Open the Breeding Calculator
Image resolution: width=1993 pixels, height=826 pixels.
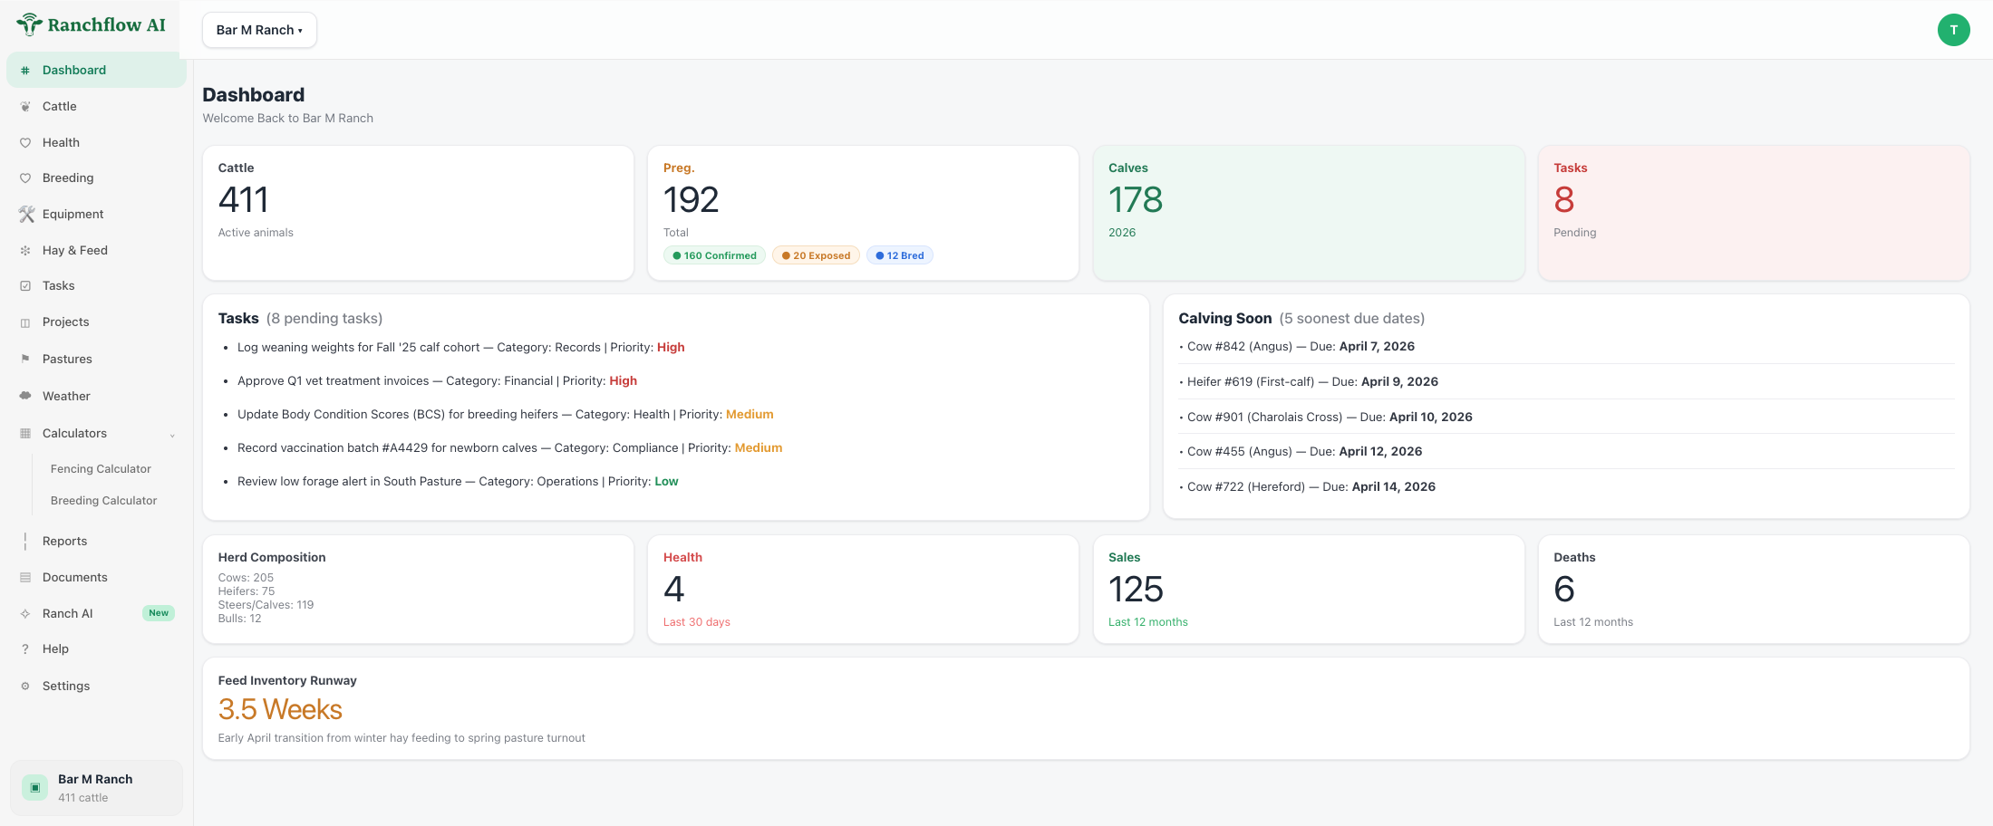[x=103, y=500]
